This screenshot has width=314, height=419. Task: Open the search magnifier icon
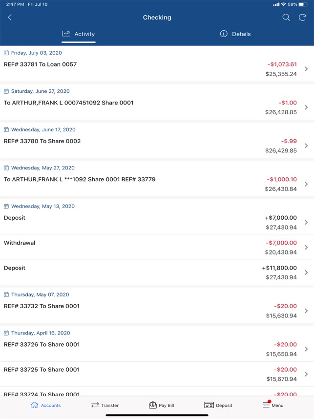pos(286,18)
